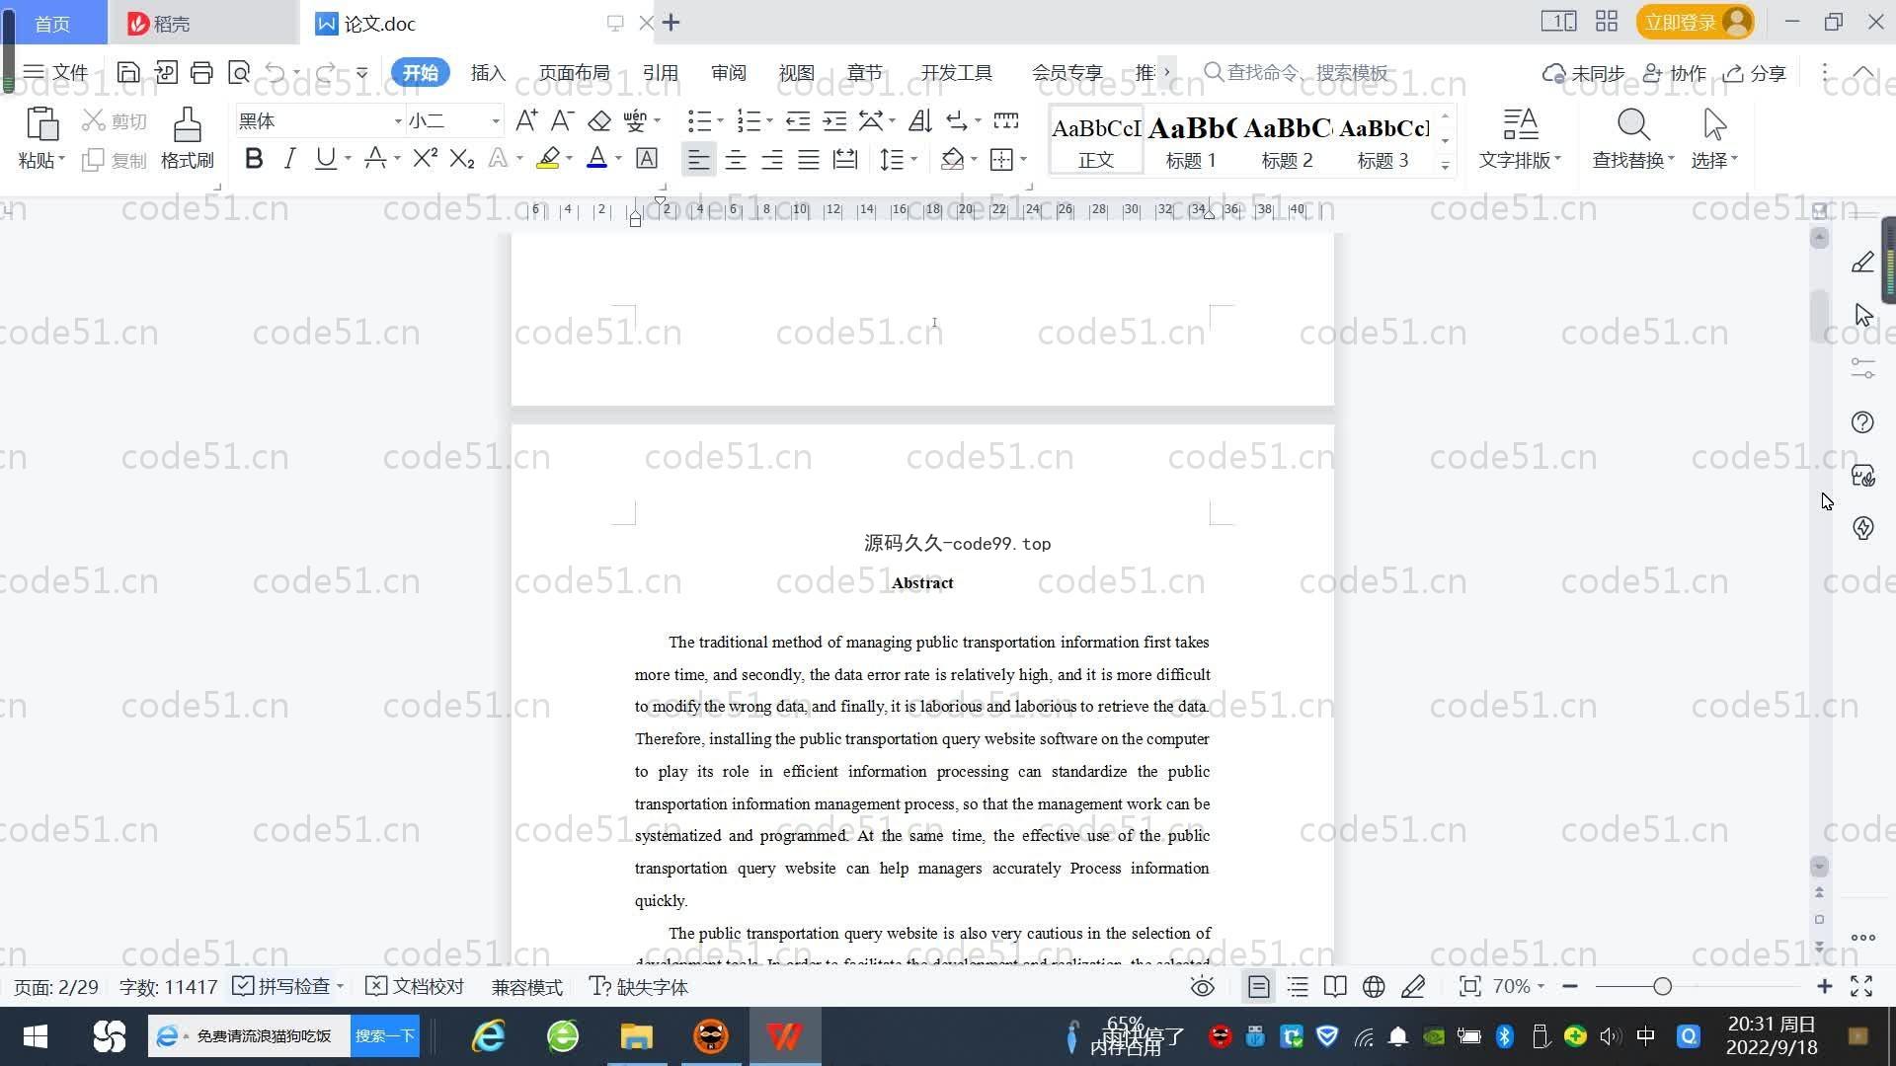Click the print icon in quick toolbar

pos(201,72)
